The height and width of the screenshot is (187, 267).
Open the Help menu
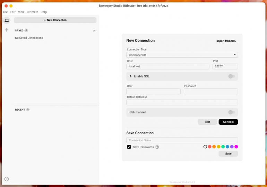44,12
